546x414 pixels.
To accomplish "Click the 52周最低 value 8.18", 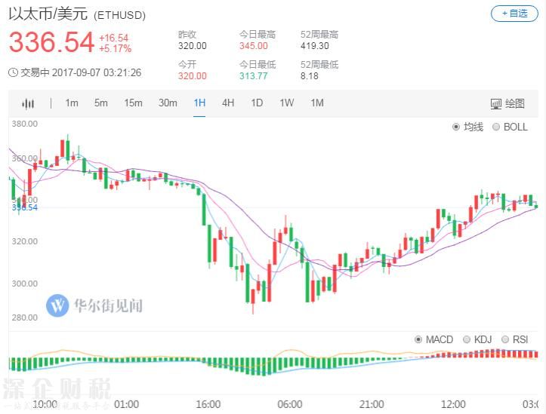I will point(309,75).
